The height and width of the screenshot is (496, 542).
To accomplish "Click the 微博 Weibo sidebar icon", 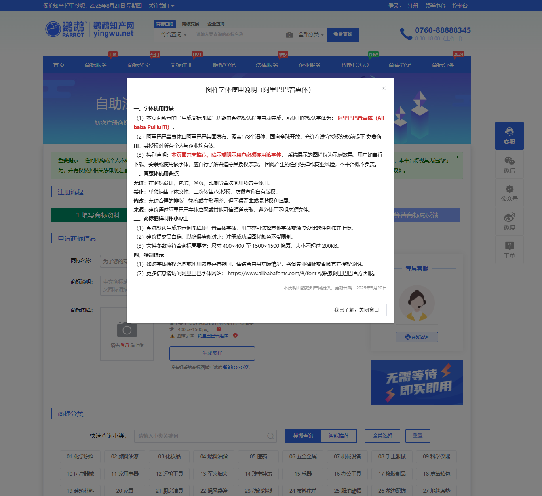I will click(509, 221).
